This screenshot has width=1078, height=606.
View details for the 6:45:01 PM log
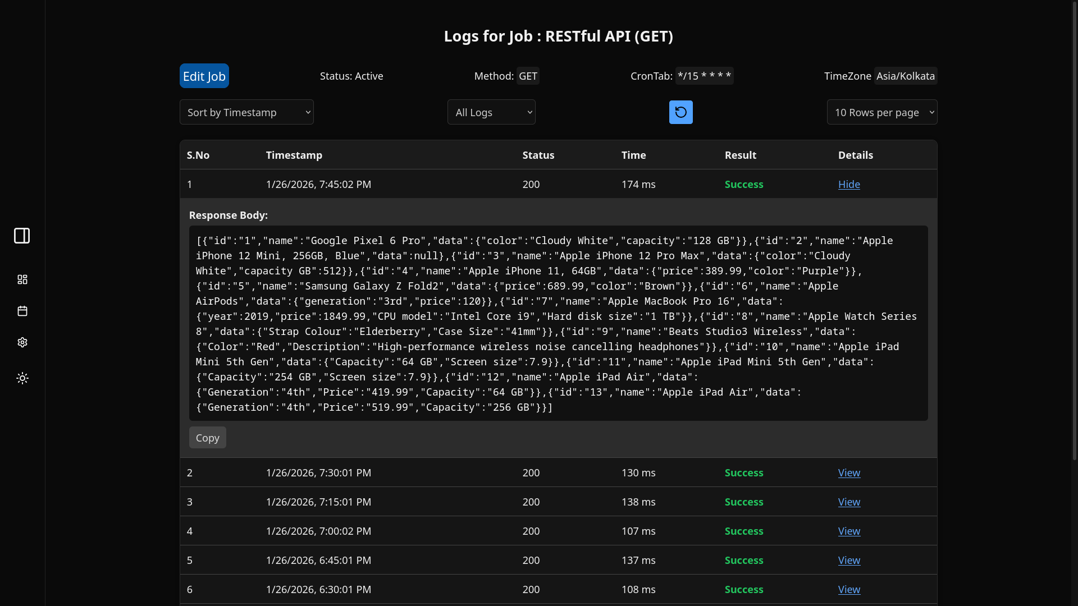click(x=848, y=560)
